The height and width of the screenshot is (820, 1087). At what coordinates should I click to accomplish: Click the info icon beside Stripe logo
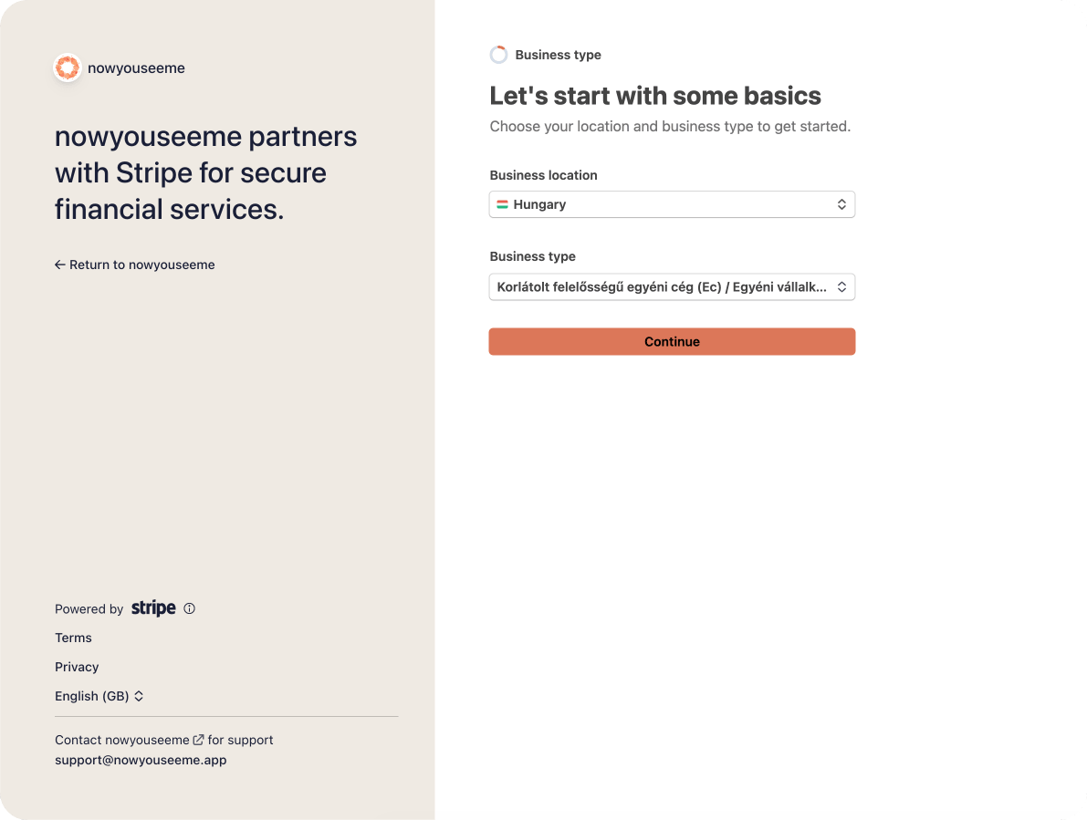pos(189,608)
